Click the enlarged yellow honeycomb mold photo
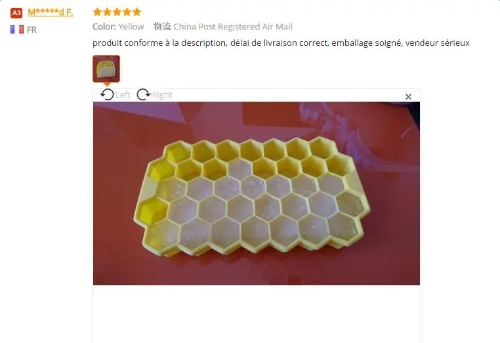500x343 pixels. (257, 193)
